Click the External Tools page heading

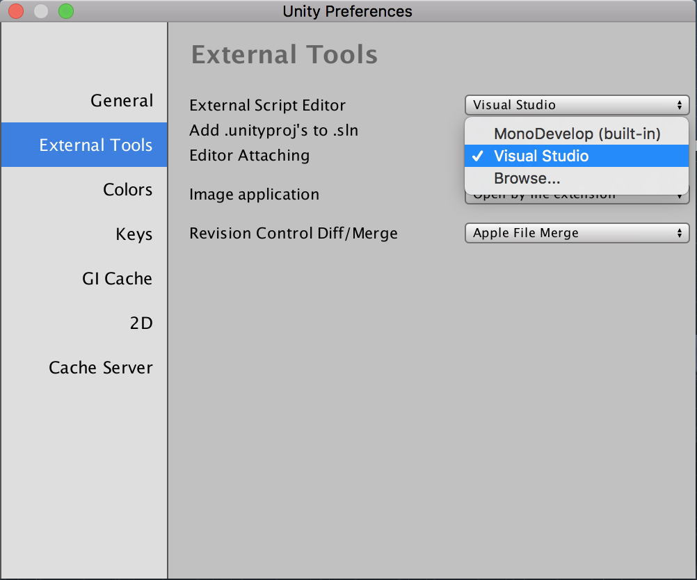(x=285, y=55)
